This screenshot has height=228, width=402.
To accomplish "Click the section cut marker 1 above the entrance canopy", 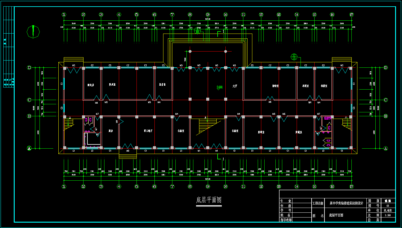I will [221, 32].
